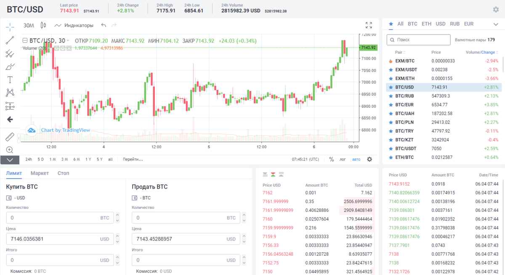Click the Поиск pair search field
The width and height of the screenshot is (505, 275).
tap(418, 40)
